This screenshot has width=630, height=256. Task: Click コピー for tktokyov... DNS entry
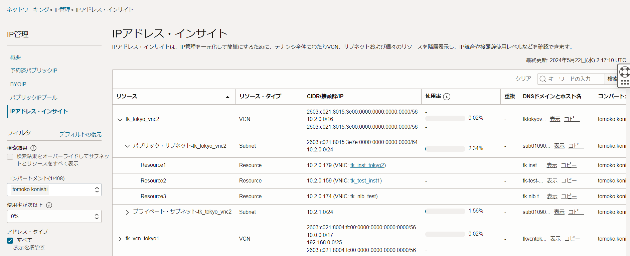[x=572, y=119]
